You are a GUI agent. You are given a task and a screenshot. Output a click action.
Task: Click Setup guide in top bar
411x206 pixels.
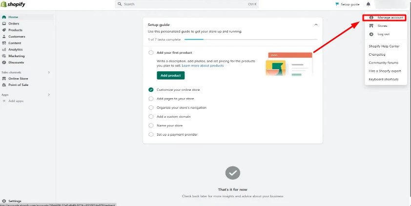point(348,4)
